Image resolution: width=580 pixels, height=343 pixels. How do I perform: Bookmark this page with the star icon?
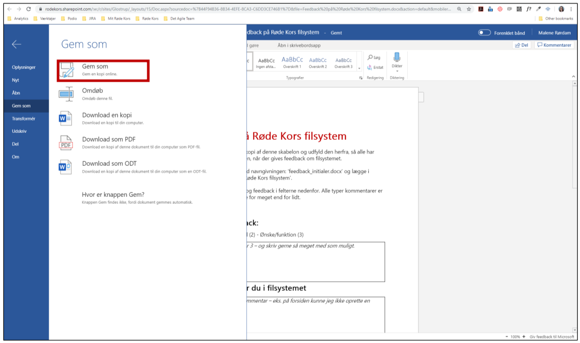(x=469, y=9)
